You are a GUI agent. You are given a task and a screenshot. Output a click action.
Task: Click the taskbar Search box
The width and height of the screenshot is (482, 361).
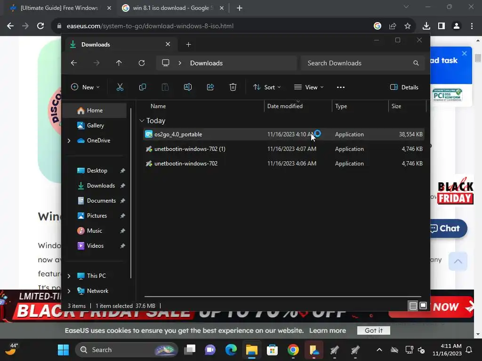tap(127, 350)
